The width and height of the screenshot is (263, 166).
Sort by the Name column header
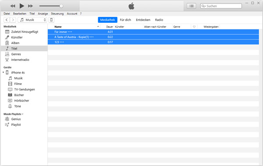(x=58, y=27)
